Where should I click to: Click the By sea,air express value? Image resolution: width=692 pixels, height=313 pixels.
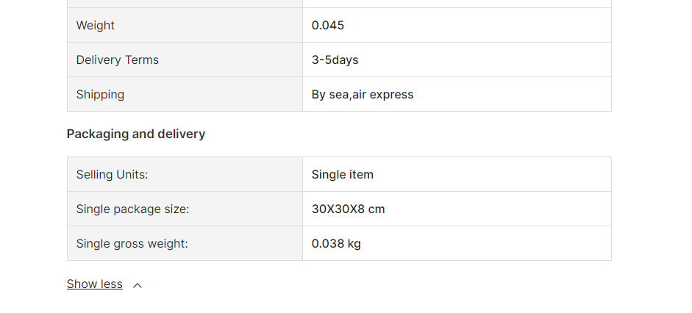(x=363, y=94)
